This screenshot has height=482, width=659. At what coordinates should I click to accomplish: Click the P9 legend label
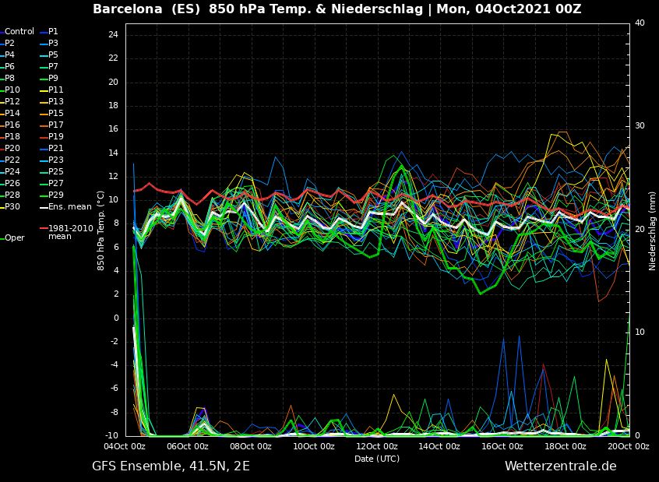[53, 78]
